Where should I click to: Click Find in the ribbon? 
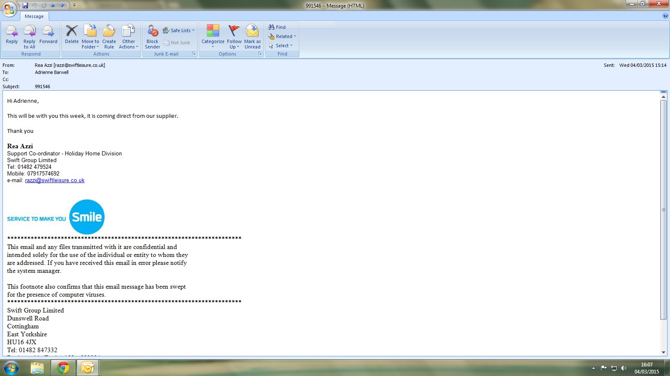point(277,27)
